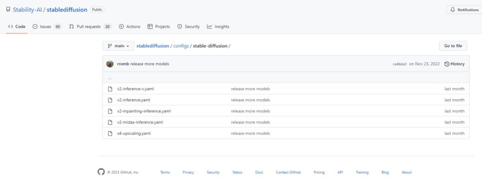Click configs in the breadcrumb path
The height and width of the screenshot is (194, 482).
click(x=181, y=46)
